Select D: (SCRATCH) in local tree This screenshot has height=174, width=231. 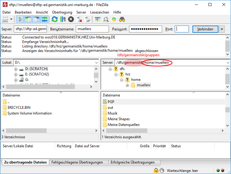point(36,69)
